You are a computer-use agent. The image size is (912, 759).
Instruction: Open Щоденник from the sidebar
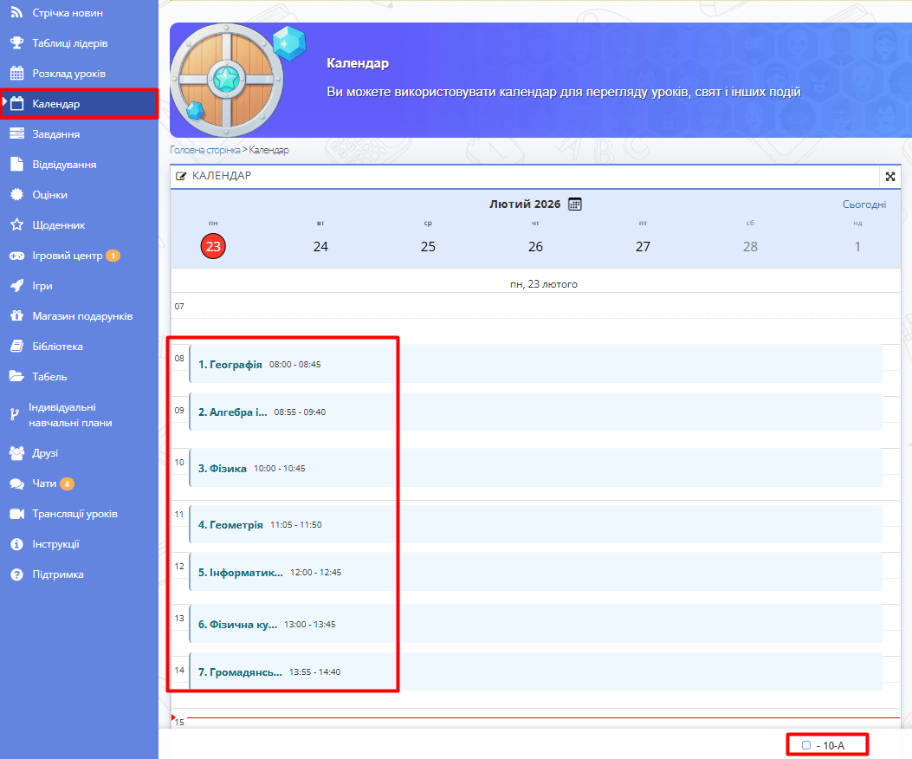pyautogui.click(x=58, y=225)
